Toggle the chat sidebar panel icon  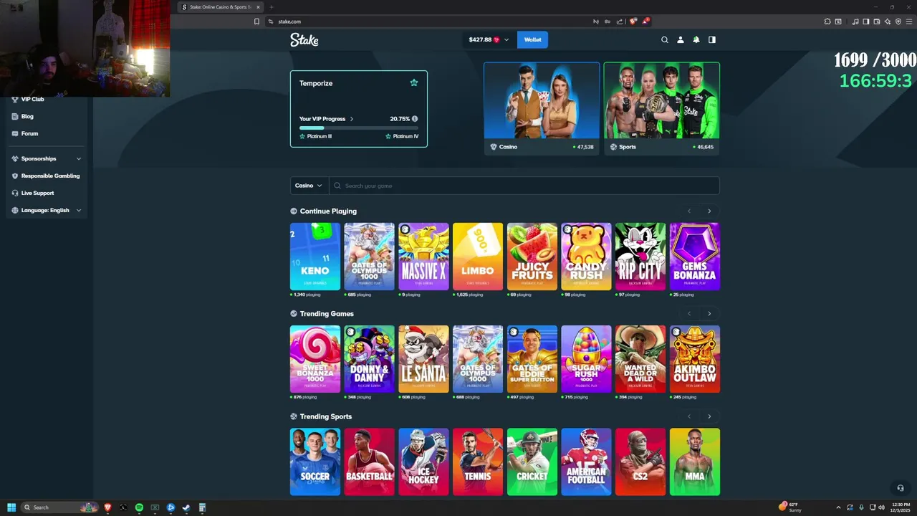pyautogui.click(x=712, y=40)
